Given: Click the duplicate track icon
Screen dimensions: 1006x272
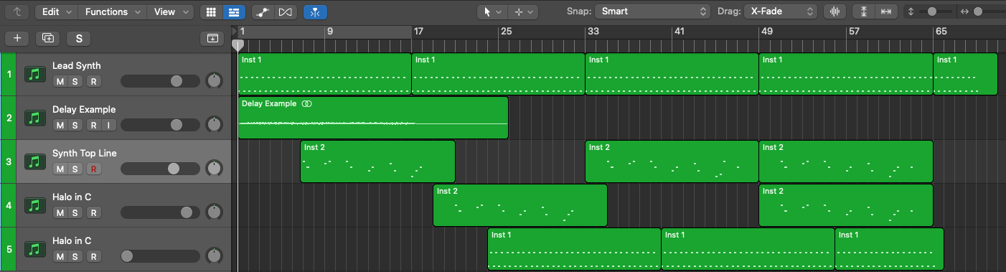Looking at the screenshot, I should coord(48,38).
